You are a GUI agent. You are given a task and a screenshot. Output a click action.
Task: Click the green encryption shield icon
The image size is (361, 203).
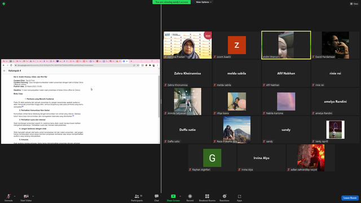(4, 4)
